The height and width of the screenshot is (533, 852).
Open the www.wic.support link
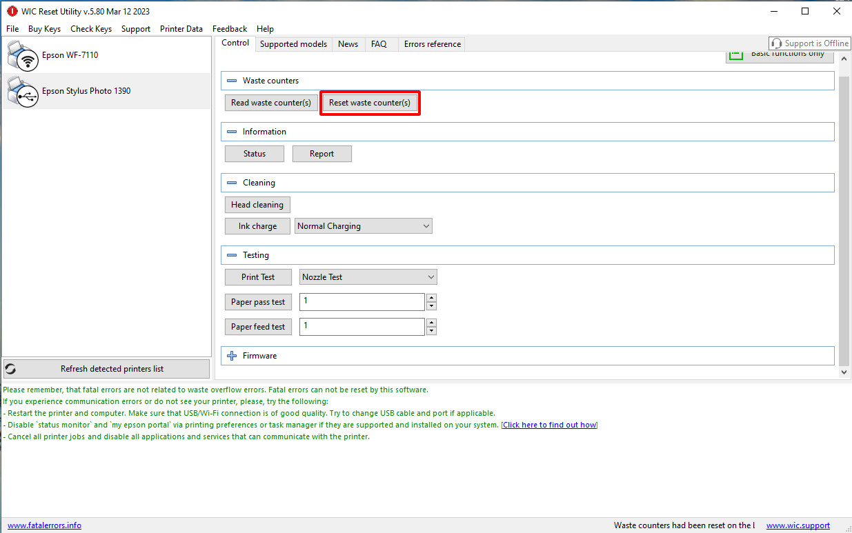[x=798, y=525]
